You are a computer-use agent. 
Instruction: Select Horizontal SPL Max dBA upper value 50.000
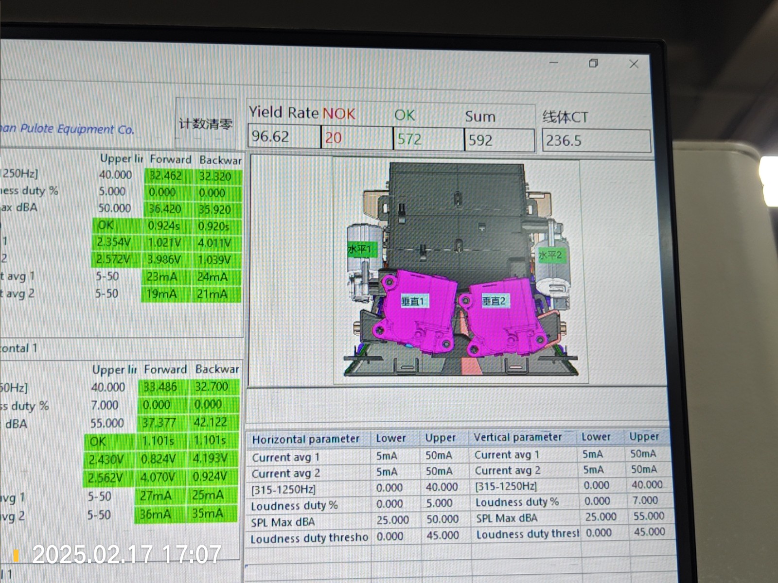[442, 519]
